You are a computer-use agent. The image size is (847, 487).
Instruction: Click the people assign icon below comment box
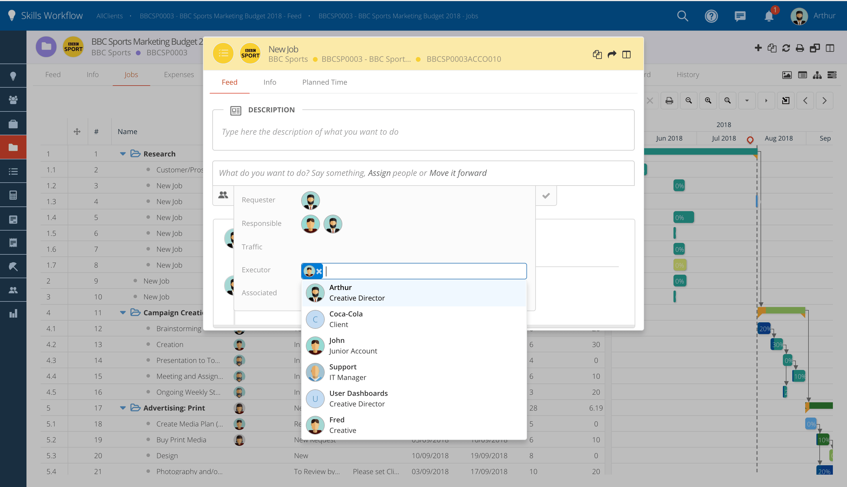[223, 195]
